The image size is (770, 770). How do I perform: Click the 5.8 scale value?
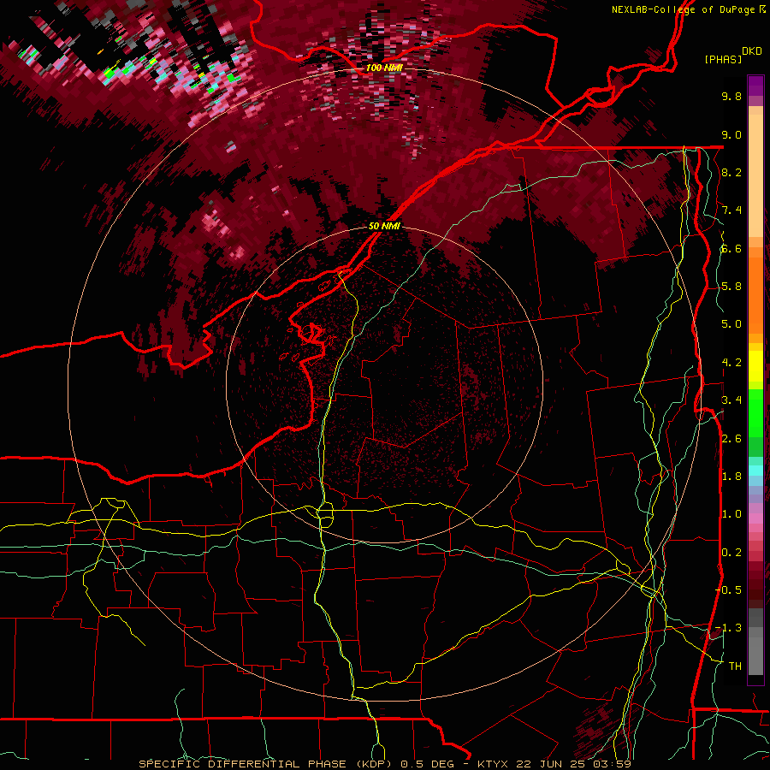[731, 287]
